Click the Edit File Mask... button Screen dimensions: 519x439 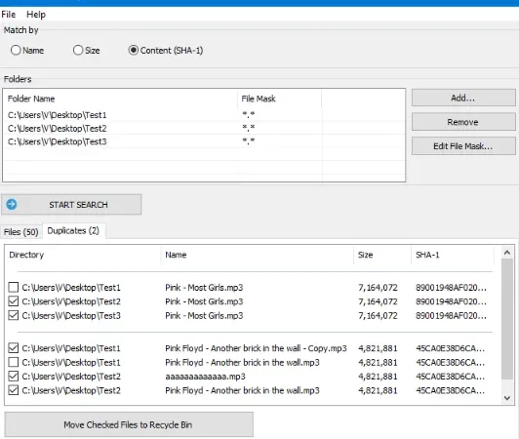tap(463, 146)
